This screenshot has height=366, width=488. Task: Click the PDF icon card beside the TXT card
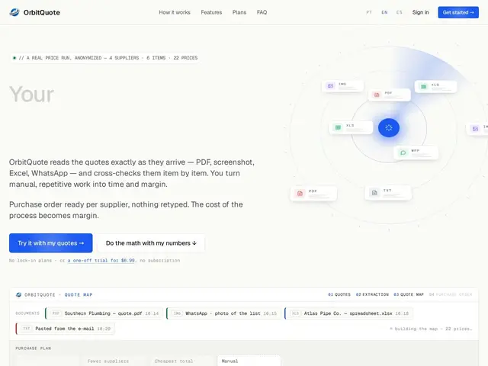(313, 193)
